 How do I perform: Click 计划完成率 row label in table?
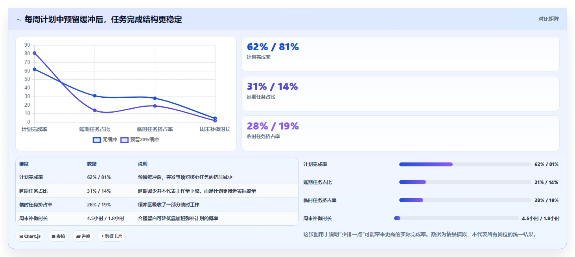(31, 177)
